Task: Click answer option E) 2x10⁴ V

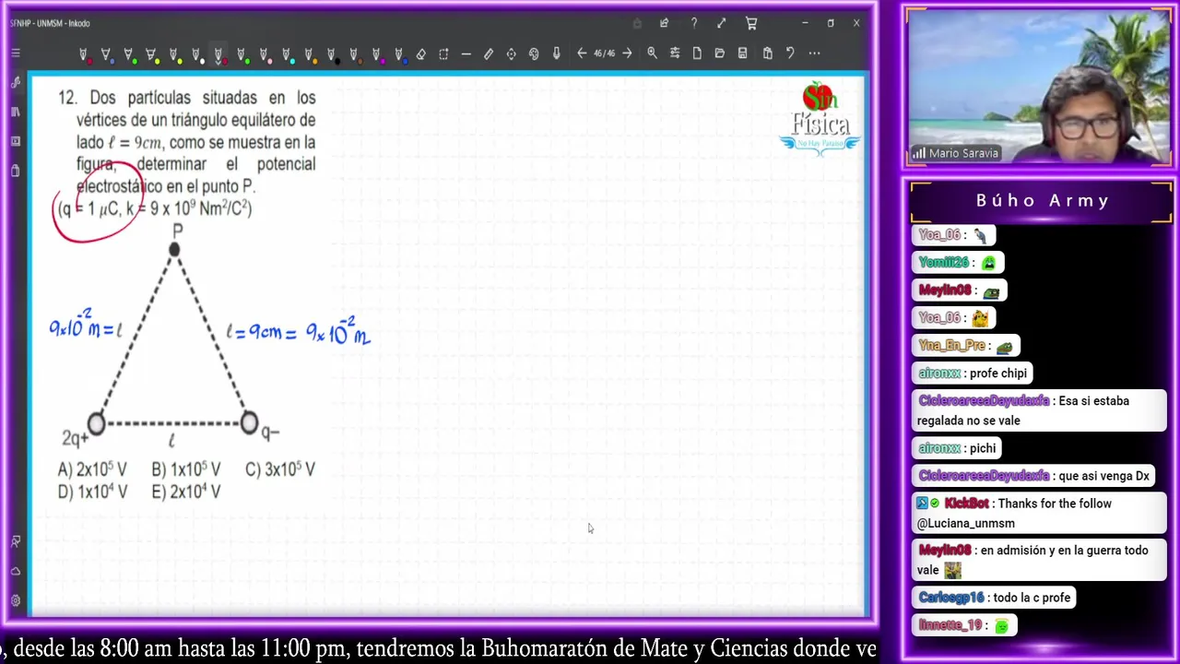Action: [186, 492]
